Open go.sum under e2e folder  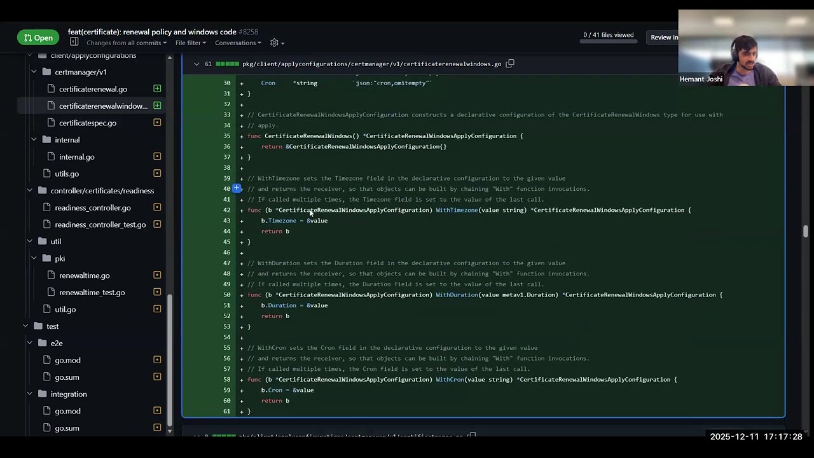pyautogui.click(x=67, y=377)
